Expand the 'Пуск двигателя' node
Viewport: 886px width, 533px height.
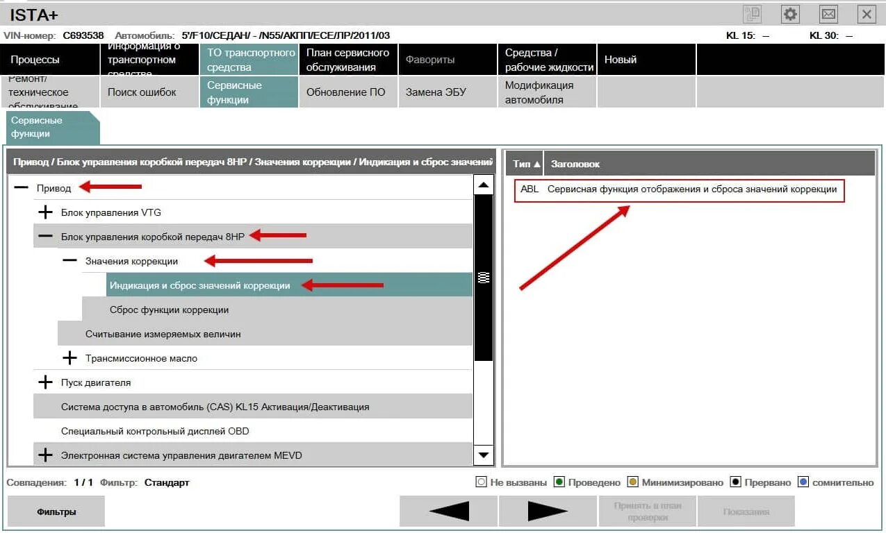45,382
